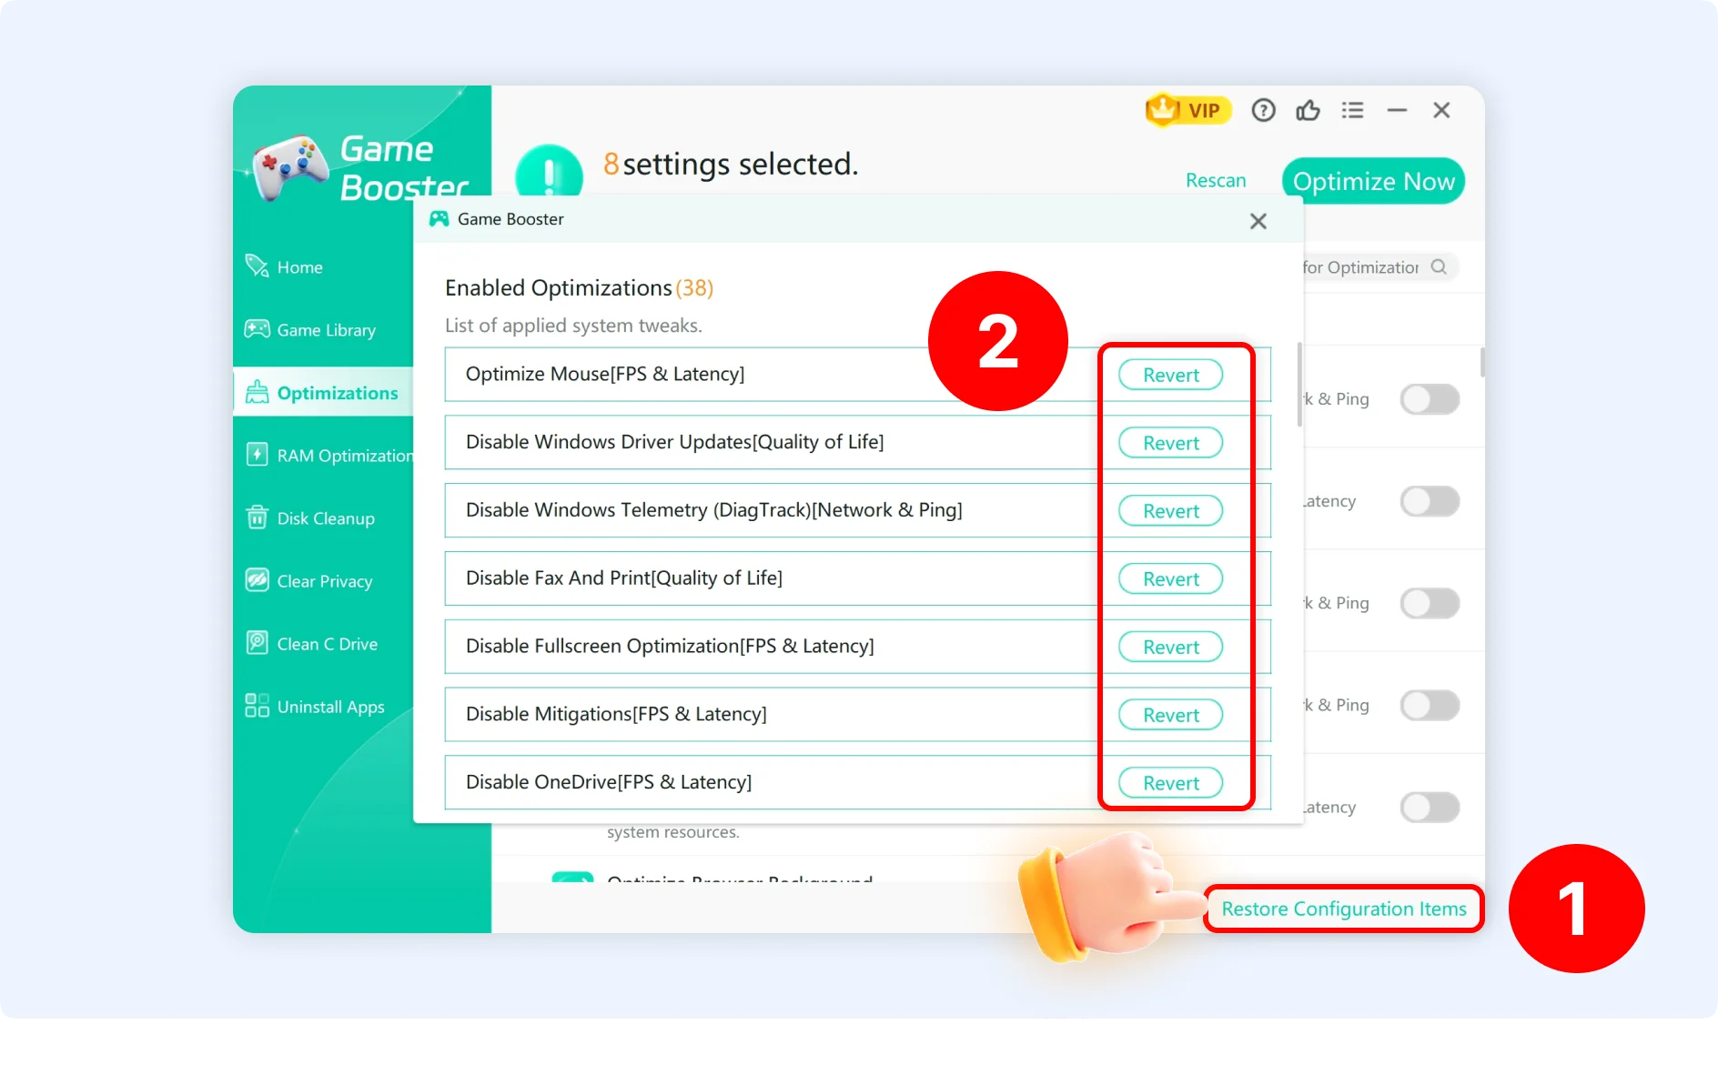The width and height of the screenshot is (1718, 1085).
Task: Click "Disable Mitigations[FPS & Latency]" text
Action: pos(616,714)
